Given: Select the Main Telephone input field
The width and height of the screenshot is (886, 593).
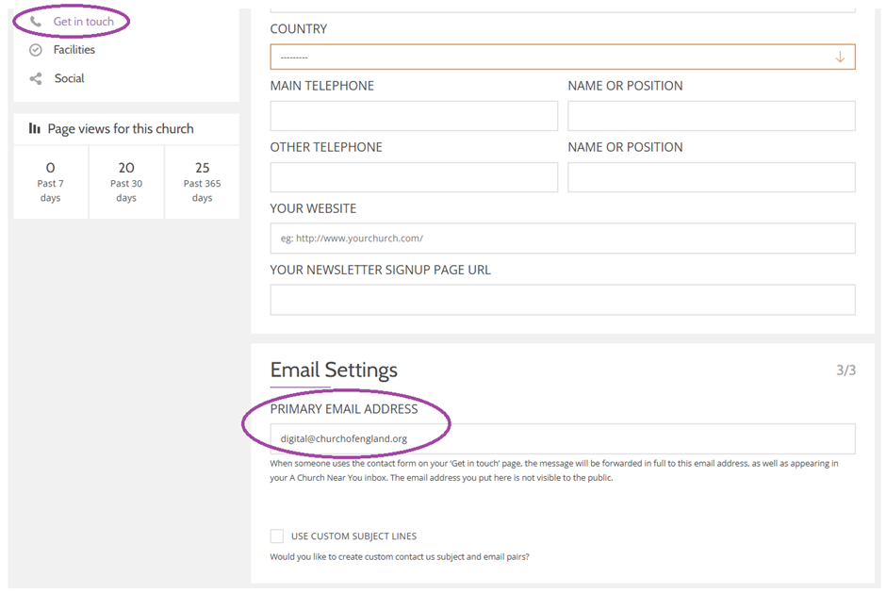Looking at the screenshot, I should [x=414, y=116].
